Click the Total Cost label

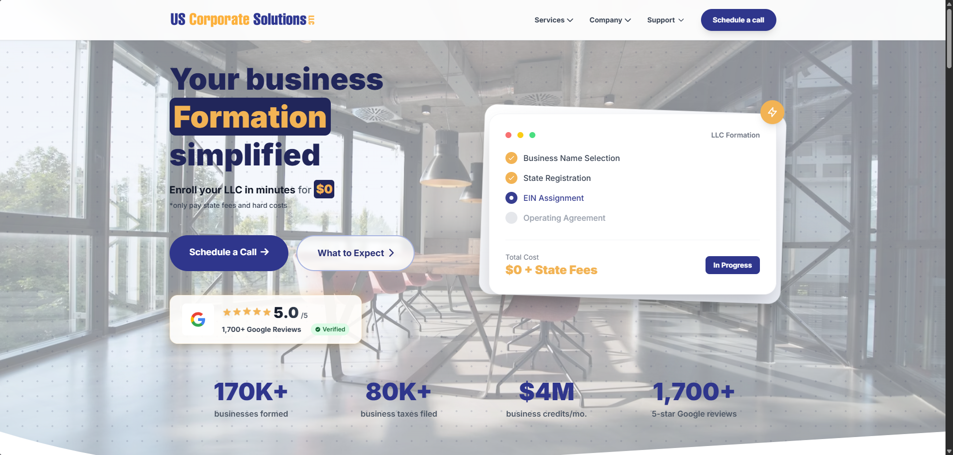pyautogui.click(x=522, y=257)
